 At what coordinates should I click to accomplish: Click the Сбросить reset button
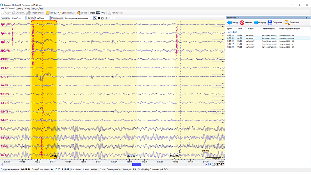[x=18, y=13]
